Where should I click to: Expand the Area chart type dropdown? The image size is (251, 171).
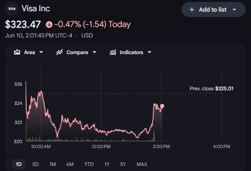41,52
